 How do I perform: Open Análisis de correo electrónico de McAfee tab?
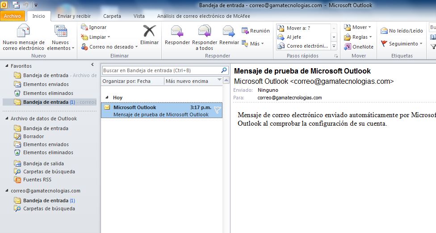click(204, 16)
